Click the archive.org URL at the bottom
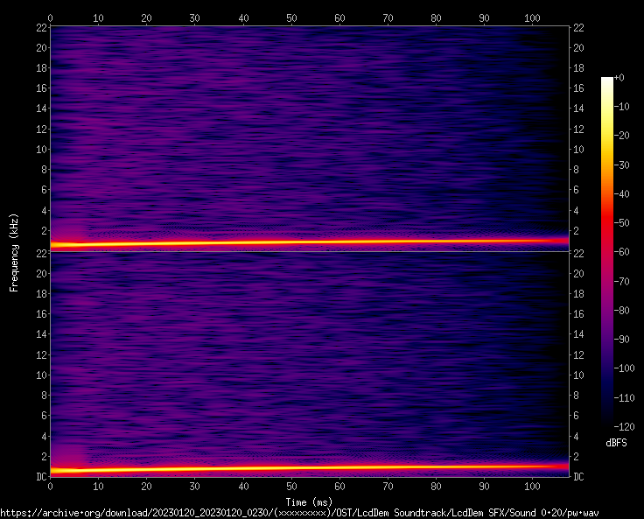 click(x=304, y=512)
